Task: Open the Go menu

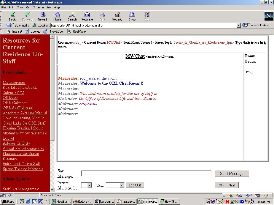Action: click(28, 8)
